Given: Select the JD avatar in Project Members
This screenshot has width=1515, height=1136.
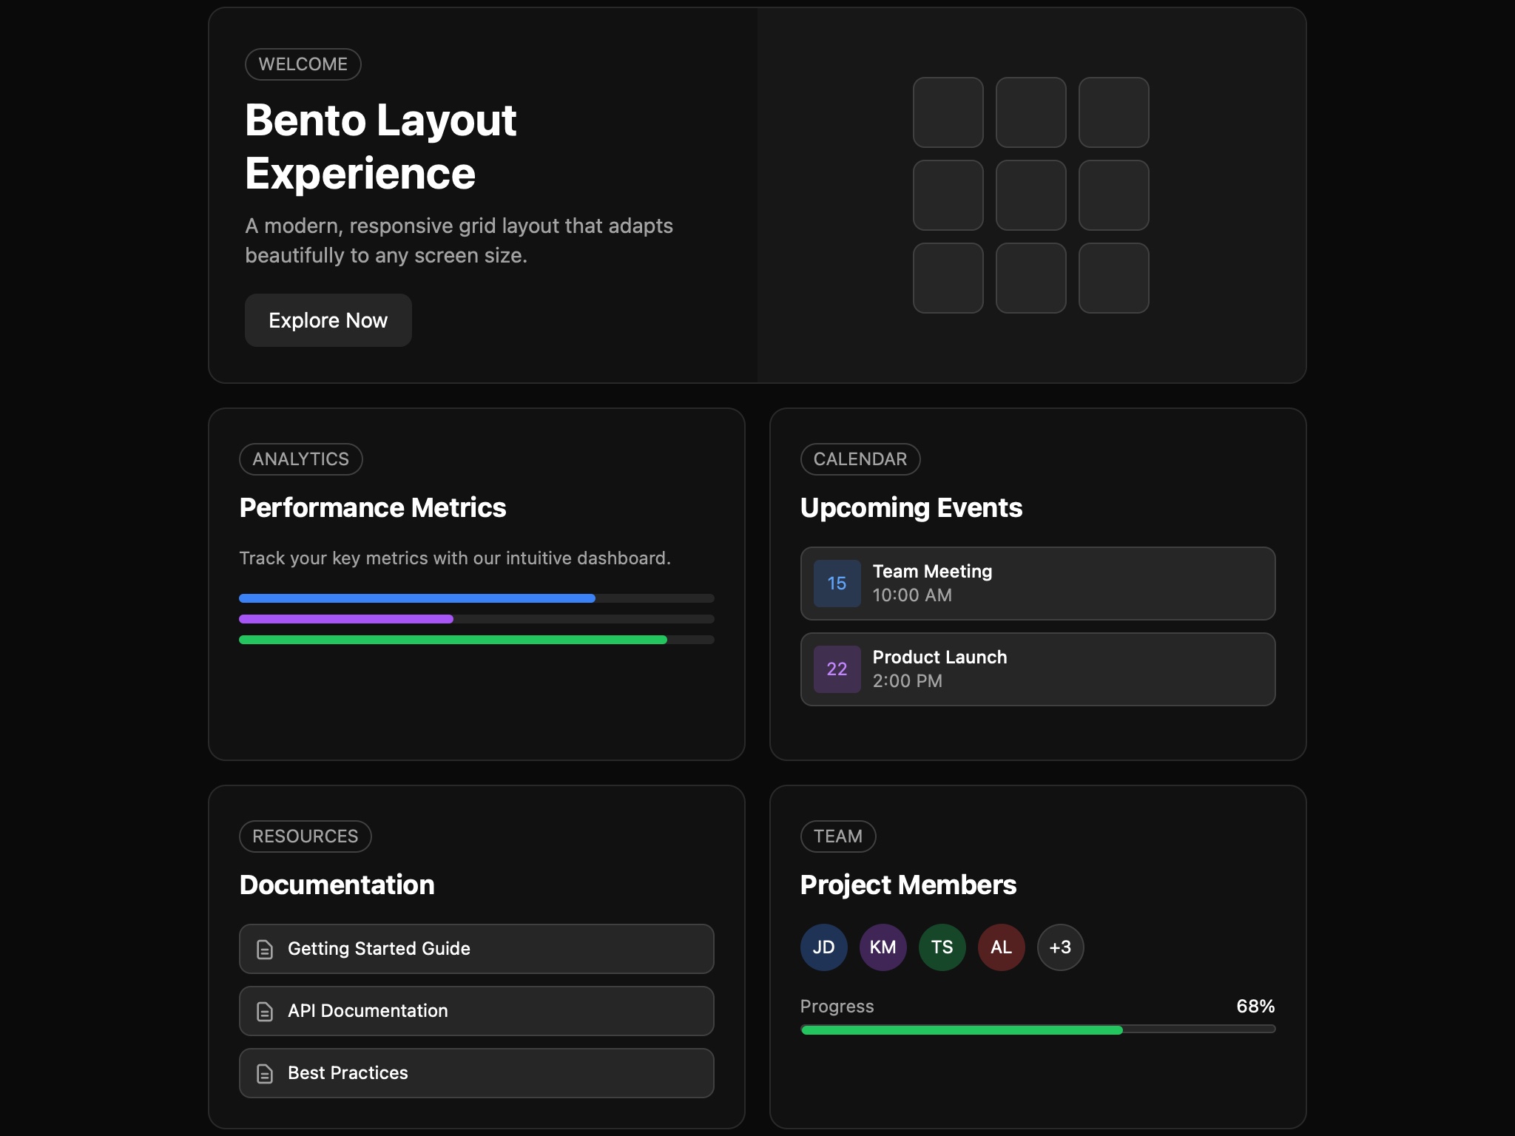Looking at the screenshot, I should coord(823,947).
